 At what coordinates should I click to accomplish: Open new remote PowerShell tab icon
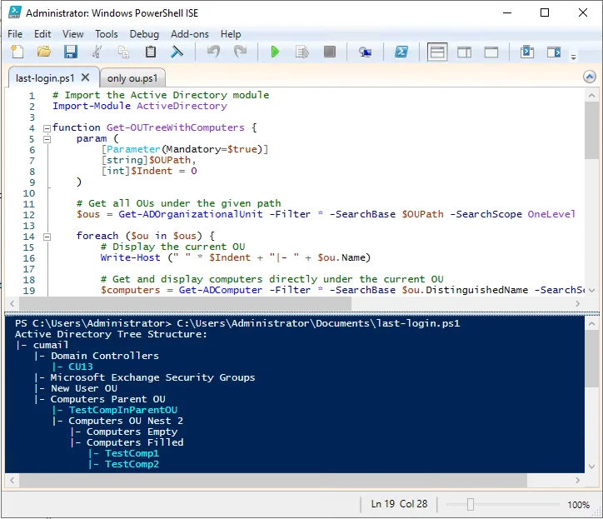(365, 52)
